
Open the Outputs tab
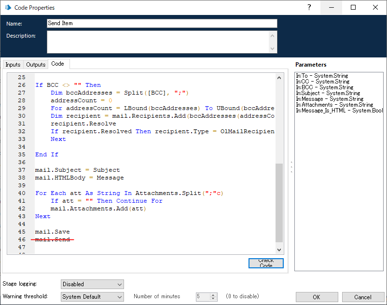pyautogui.click(x=36, y=65)
